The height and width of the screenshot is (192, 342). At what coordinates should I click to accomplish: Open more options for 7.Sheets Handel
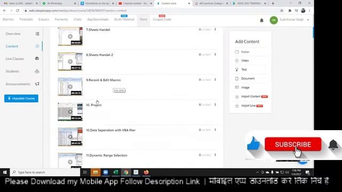coord(215,29)
